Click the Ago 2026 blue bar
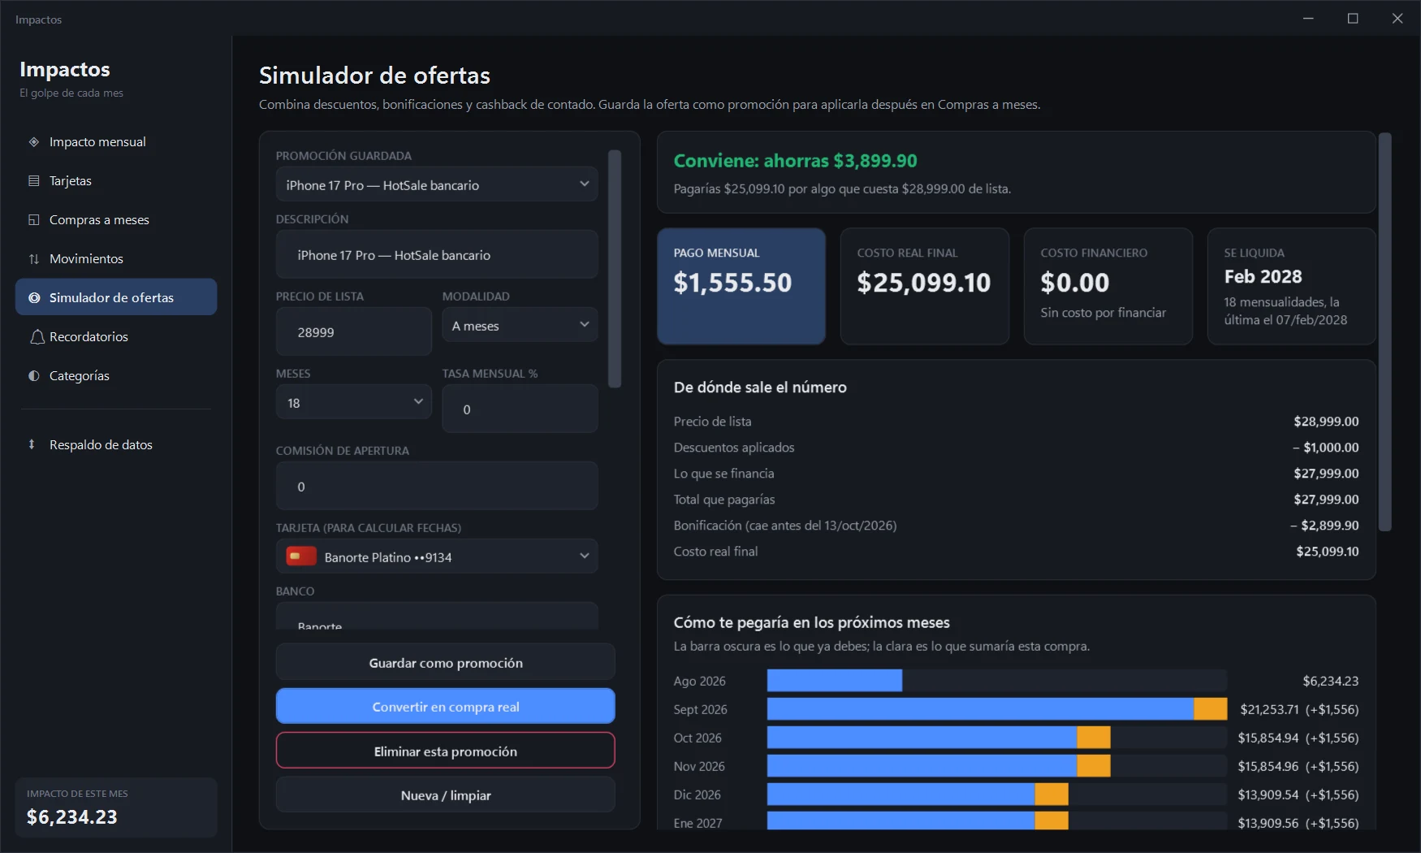Viewport: 1421px width, 853px height. tap(835, 680)
